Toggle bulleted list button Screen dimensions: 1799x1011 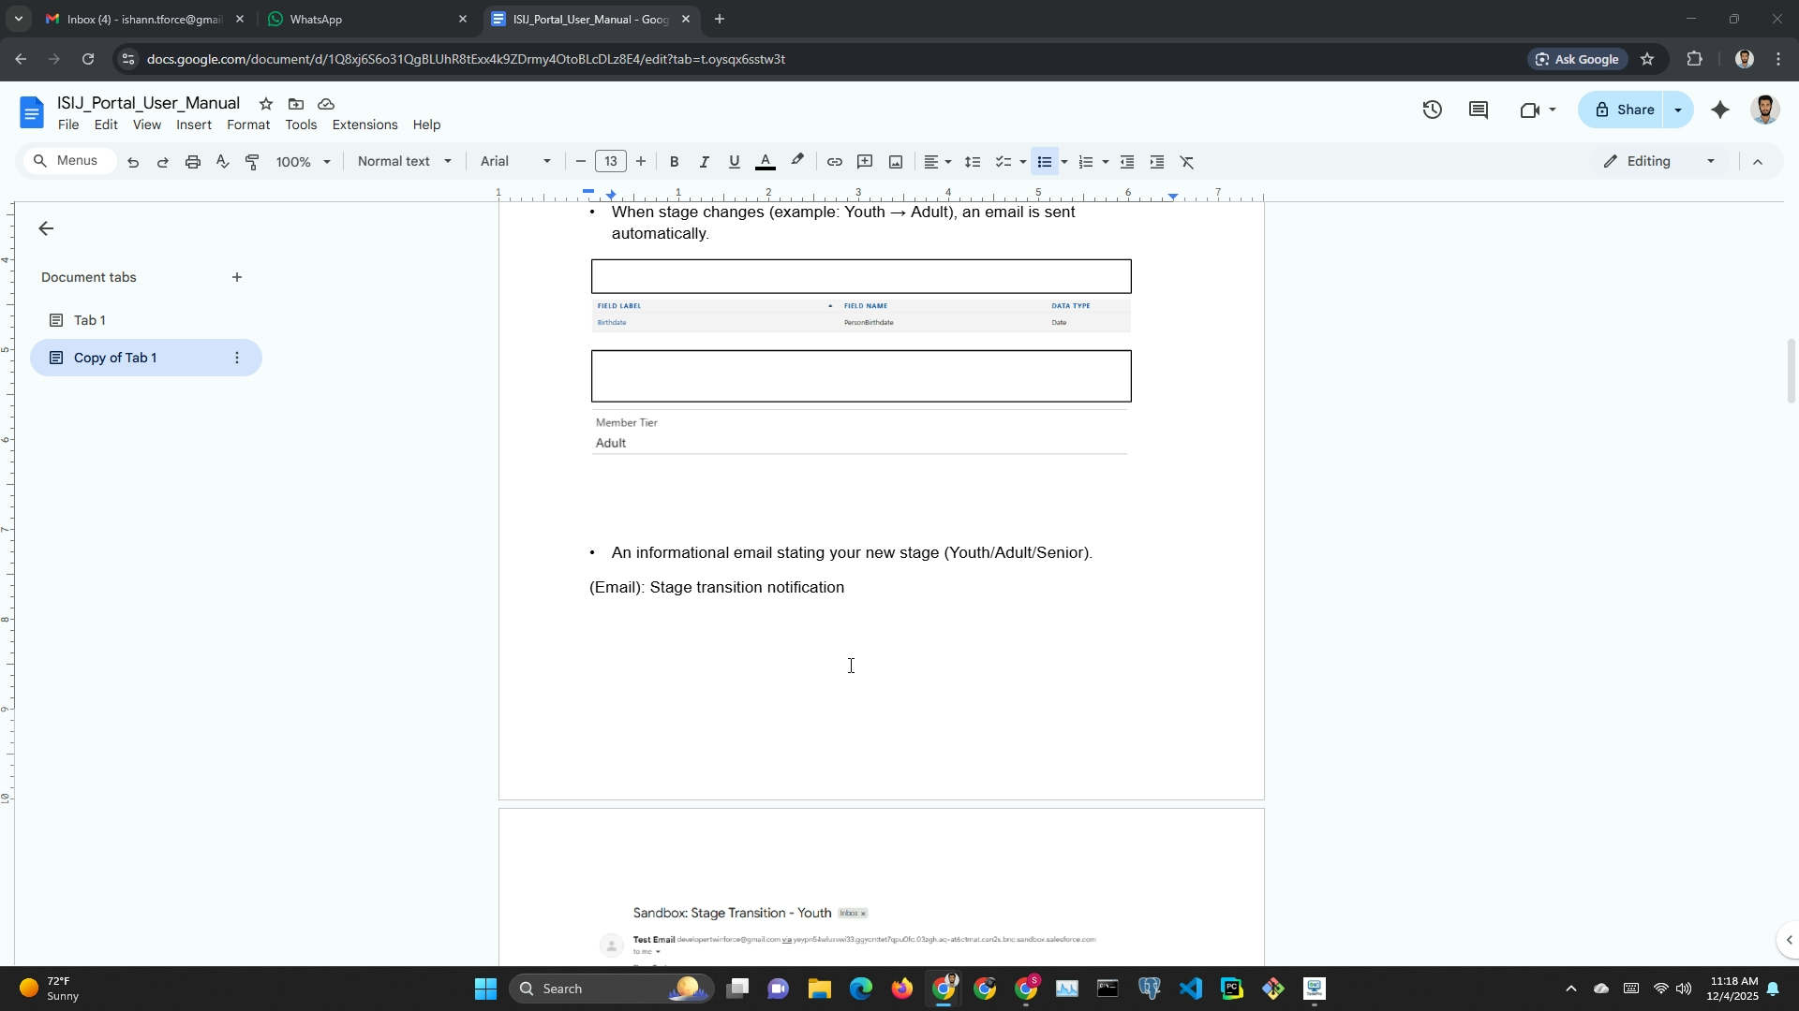1044,162
